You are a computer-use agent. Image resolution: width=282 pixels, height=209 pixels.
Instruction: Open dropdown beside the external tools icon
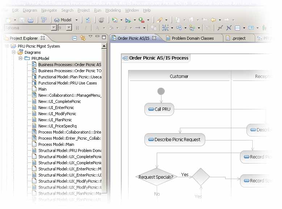148,20
